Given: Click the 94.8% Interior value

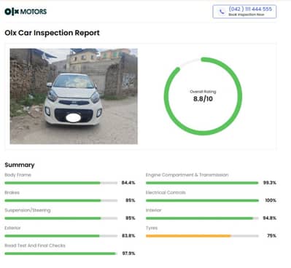Looking at the screenshot, I should [269, 218].
